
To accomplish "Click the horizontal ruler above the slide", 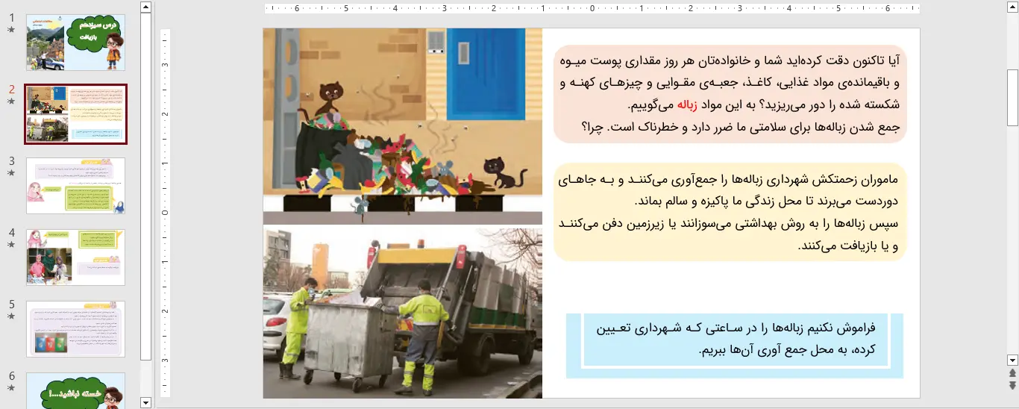I will tap(592, 9).
